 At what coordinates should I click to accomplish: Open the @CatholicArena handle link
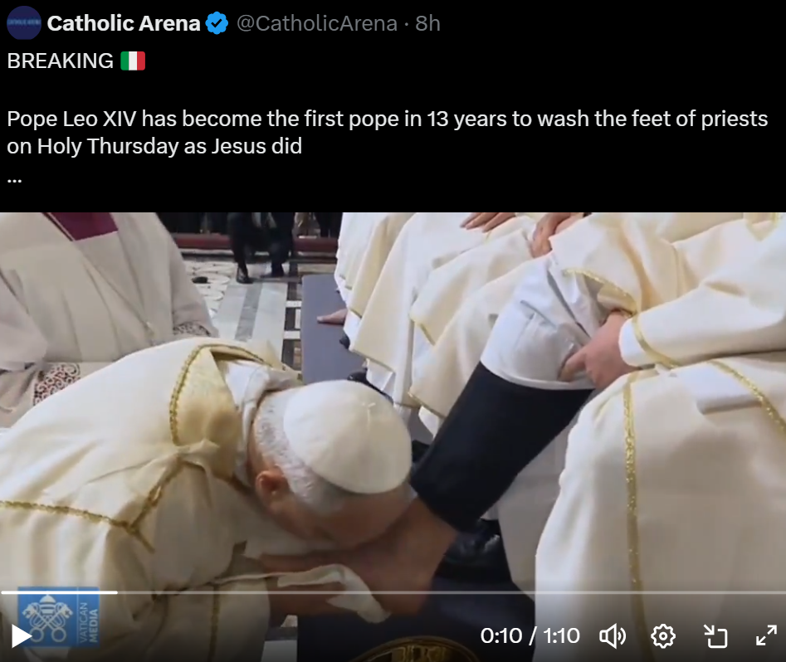point(317,23)
